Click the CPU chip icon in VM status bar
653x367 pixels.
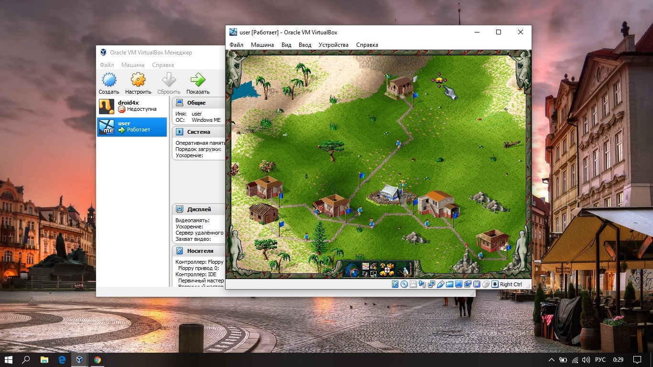tap(477, 284)
